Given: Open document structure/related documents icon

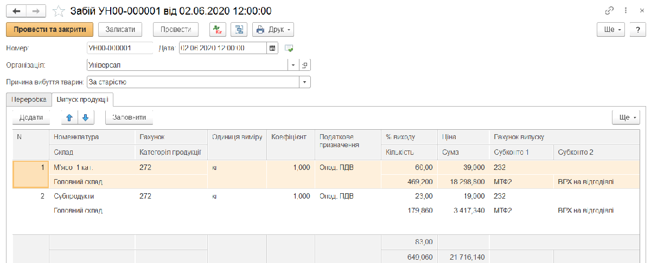Looking at the screenshot, I should click(239, 29).
